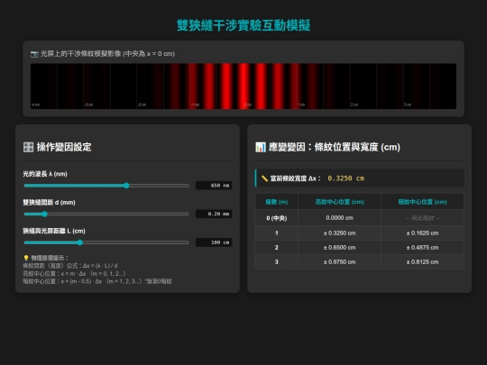Image resolution: width=487 pixels, height=365 pixels.
Task: Click the L (cm) distance slider label
Action: tap(54, 231)
